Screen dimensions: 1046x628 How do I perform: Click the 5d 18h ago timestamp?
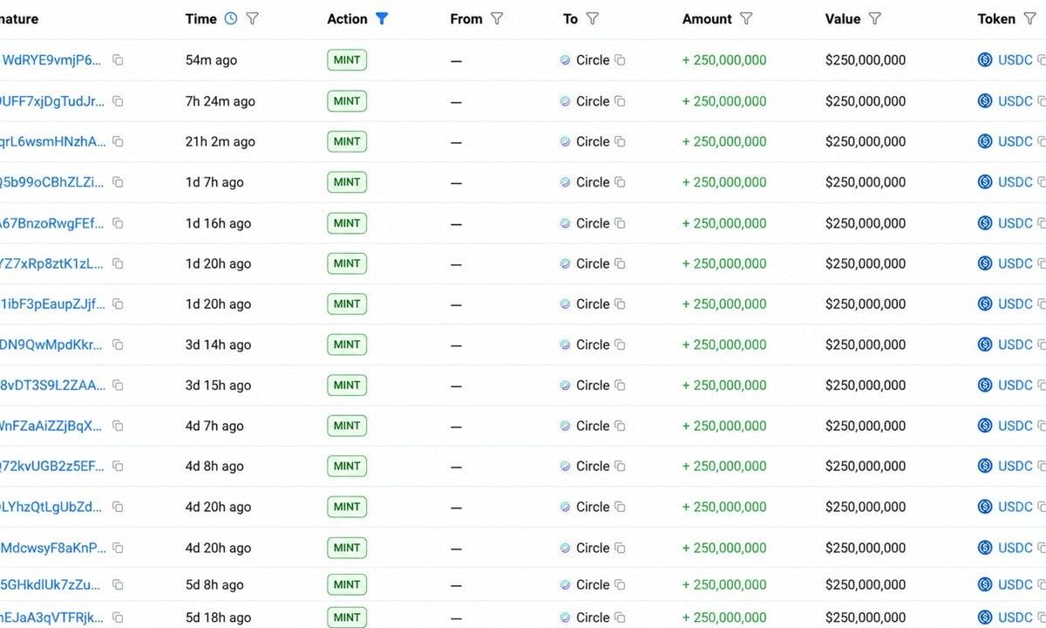[x=219, y=618]
